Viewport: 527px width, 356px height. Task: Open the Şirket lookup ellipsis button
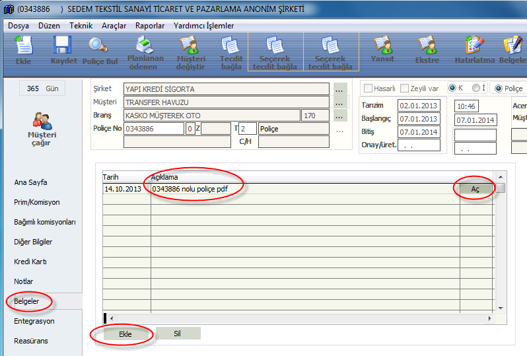pos(339,89)
